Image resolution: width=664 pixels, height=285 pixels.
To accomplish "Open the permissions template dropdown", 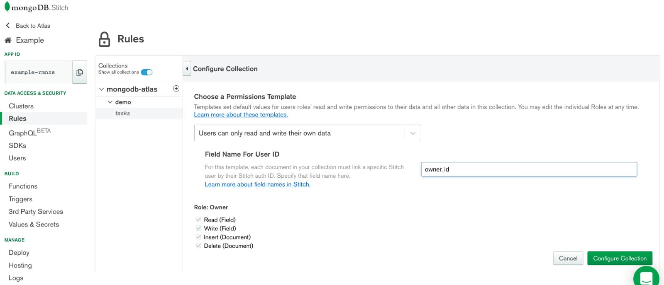I will pyautogui.click(x=308, y=133).
